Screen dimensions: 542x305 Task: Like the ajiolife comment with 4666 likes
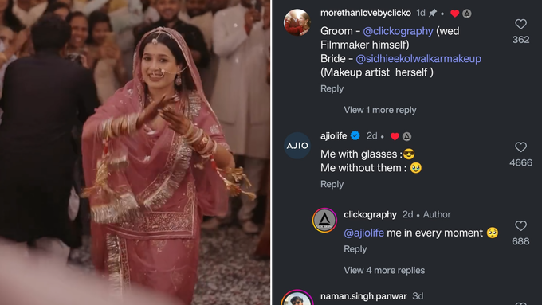tap(520, 147)
